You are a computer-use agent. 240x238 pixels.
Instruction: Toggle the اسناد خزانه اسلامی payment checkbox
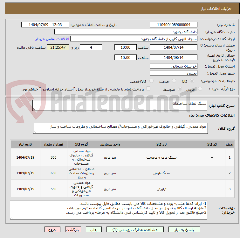click(148, 89)
